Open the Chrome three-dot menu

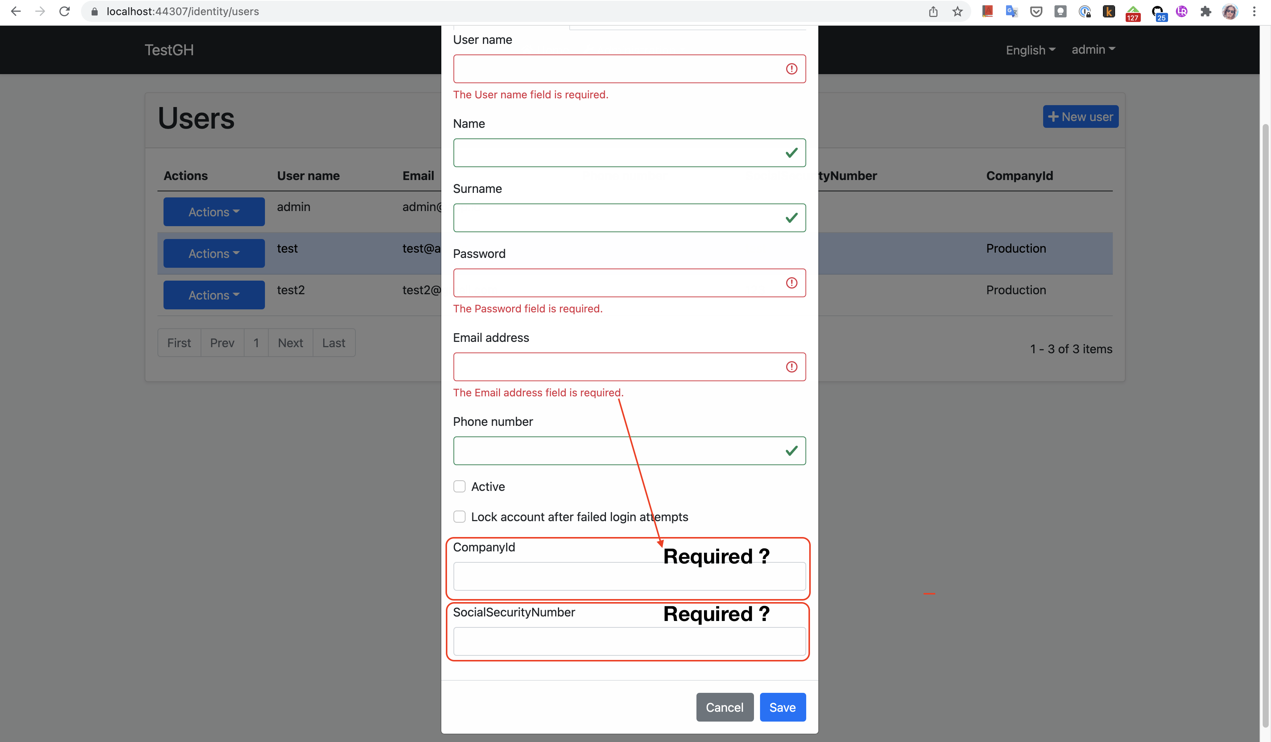(1255, 12)
